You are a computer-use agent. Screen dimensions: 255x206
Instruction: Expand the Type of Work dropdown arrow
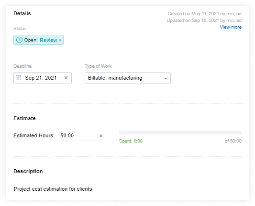(x=166, y=78)
